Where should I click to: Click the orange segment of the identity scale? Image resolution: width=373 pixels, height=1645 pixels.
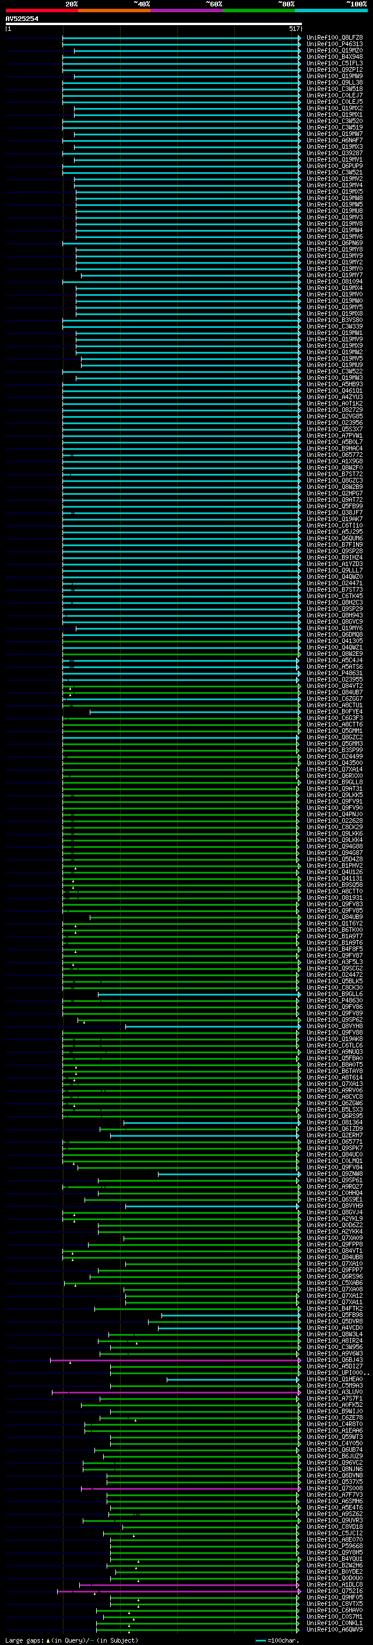pyautogui.click(x=114, y=11)
